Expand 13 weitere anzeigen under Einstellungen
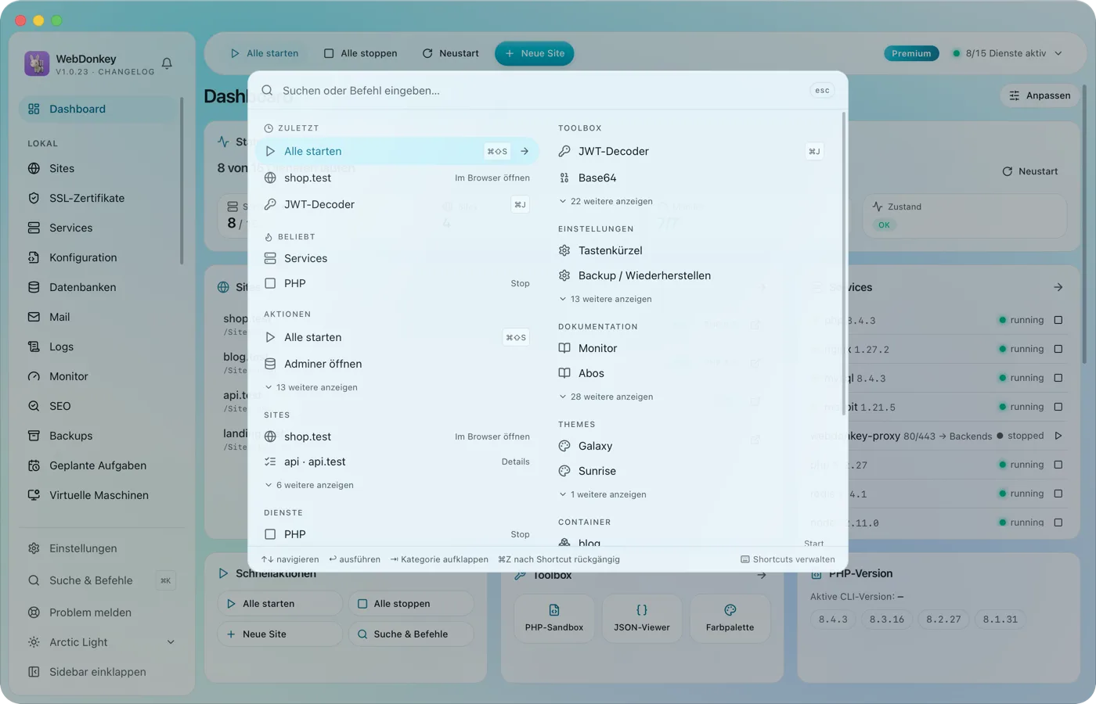The height and width of the screenshot is (704, 1096). pyautogui.click(x=605, y=299)
